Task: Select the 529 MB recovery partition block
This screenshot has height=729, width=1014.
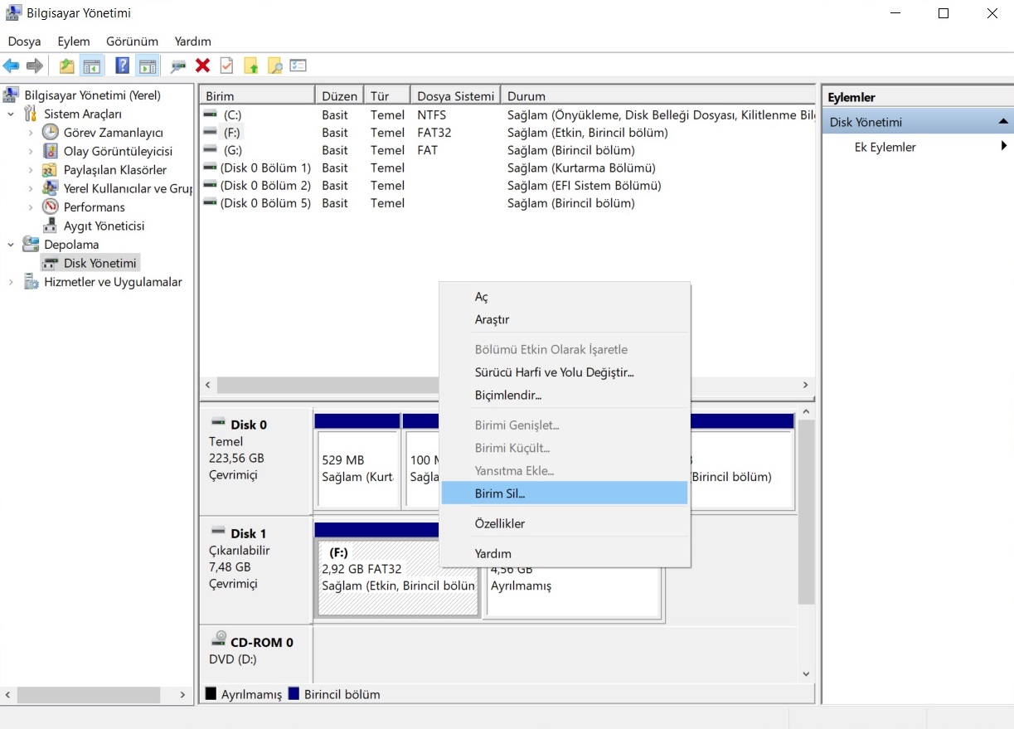Action: tap(357, 469)
